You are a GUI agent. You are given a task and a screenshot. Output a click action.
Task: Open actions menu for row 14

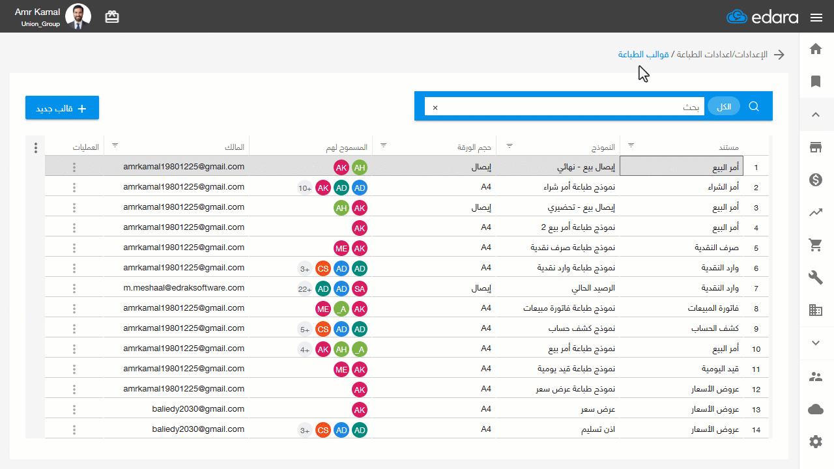pyautogui.click(x=74, y=430)
